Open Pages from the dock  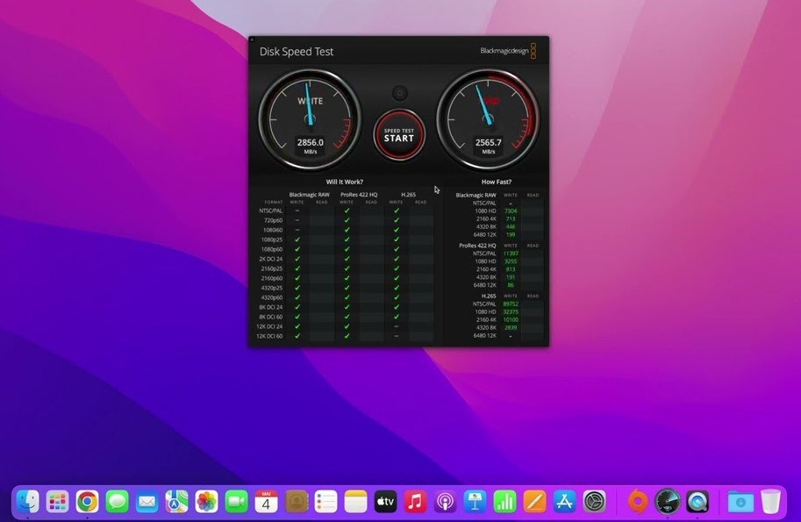click(535, 502)
